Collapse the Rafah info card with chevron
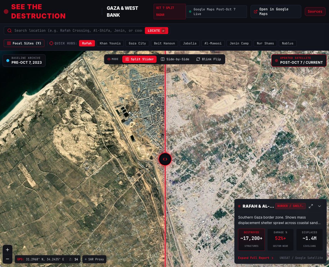329x267 pixels. coord(319,206)
